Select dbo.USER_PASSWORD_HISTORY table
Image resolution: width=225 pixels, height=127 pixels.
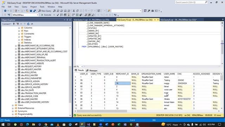point(35,102)
